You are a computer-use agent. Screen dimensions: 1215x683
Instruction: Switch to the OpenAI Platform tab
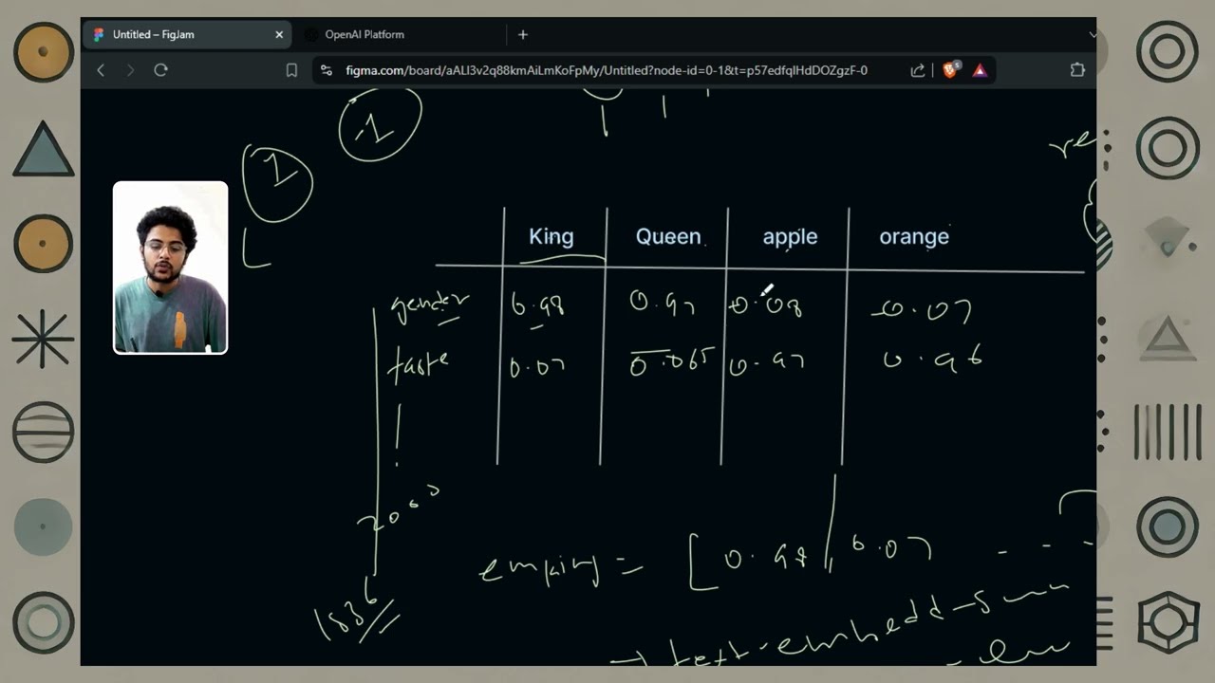coord(364,34)
